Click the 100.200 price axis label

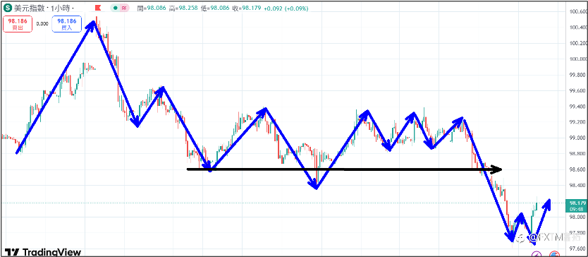(577, 43)
